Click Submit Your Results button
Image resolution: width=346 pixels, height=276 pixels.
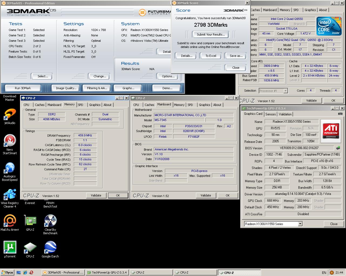coord(211,34)
